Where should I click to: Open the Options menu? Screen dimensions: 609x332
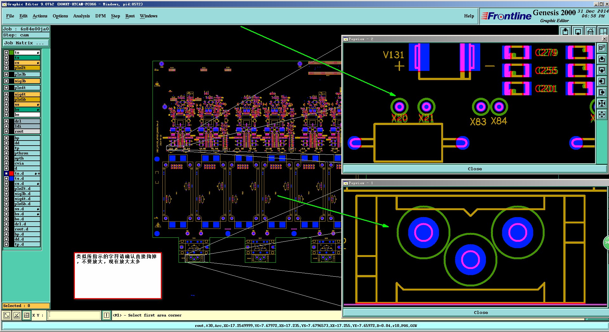pyautogui.click(x=60, y=16)
